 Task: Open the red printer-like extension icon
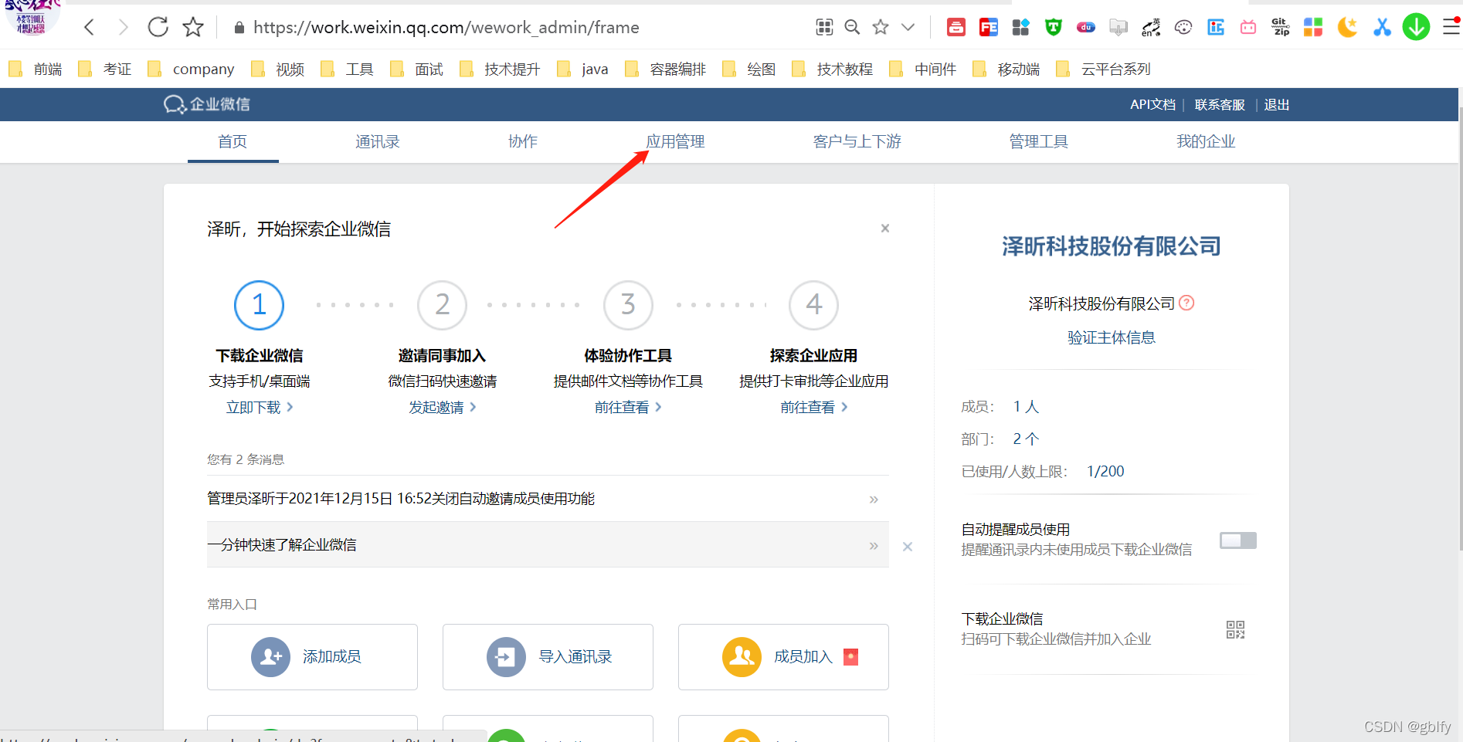tap(956, 28)
